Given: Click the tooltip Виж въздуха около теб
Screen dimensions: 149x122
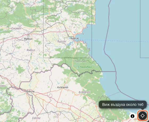Looking at the screenshot, I should point(123,104).
